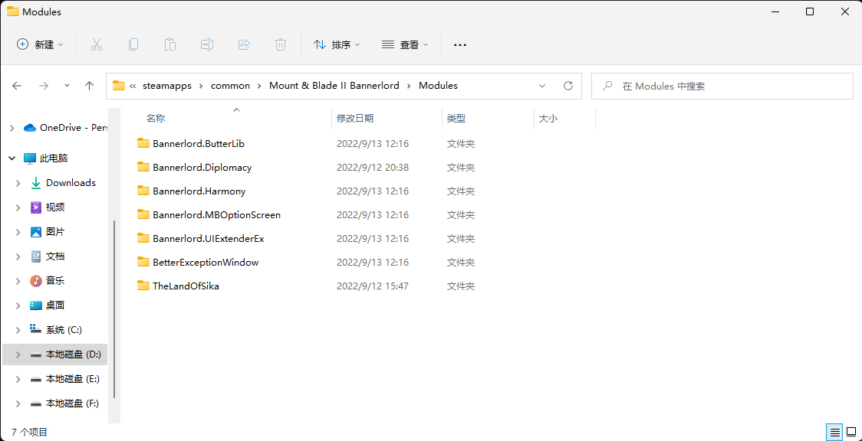Click the Rename icon in toolbar

[207, 44]
